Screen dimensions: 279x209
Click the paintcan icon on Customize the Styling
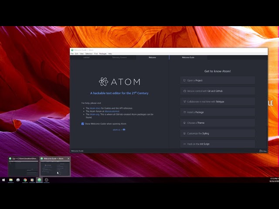(184, 134)
